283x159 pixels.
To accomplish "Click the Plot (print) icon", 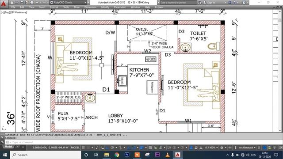I will [32, 3].
